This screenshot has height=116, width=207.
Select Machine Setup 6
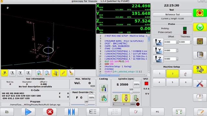point(186,82)
